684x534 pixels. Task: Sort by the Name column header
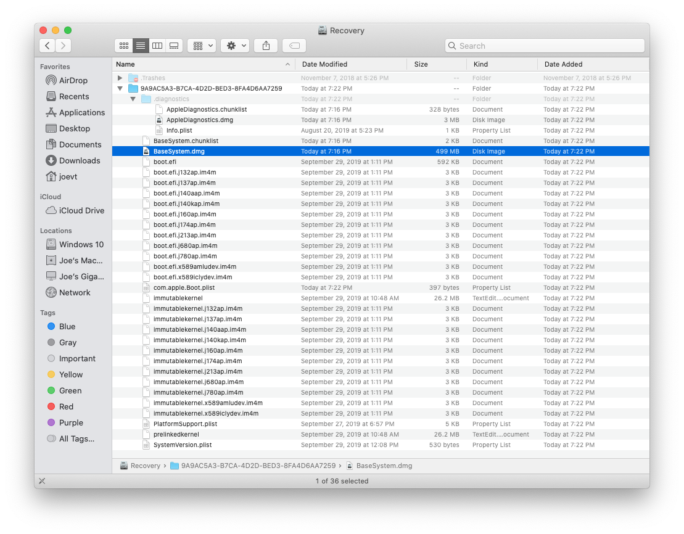click(x=204, y=64)
